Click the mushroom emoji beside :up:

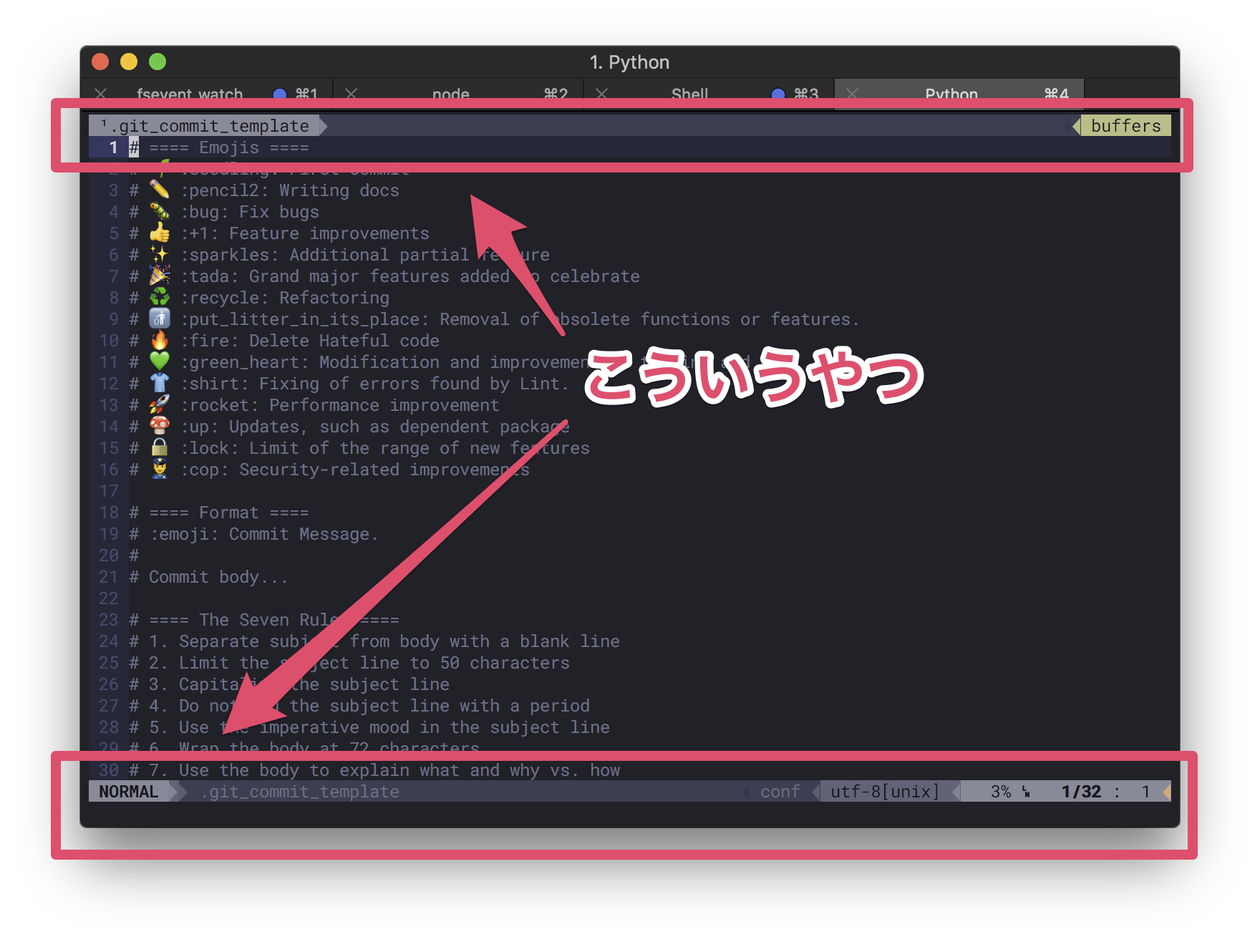(160, 426)
